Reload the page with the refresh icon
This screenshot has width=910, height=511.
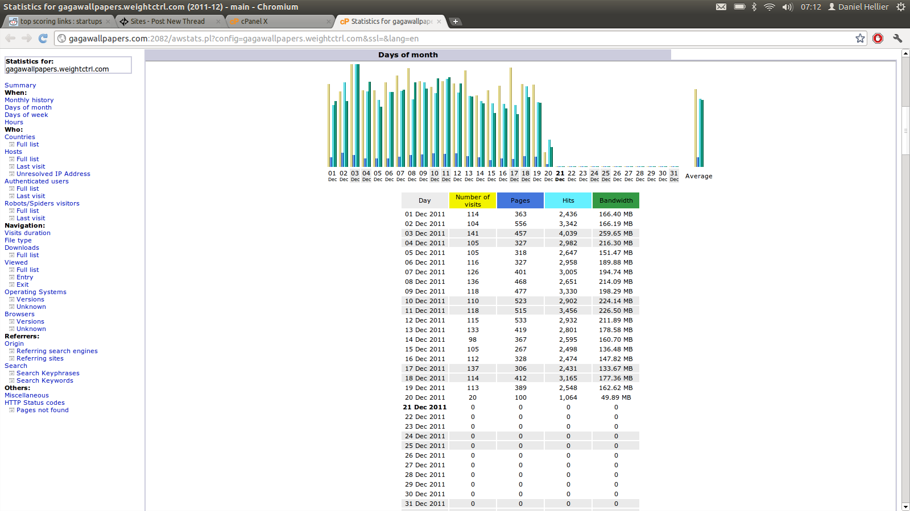click(43, 38)
